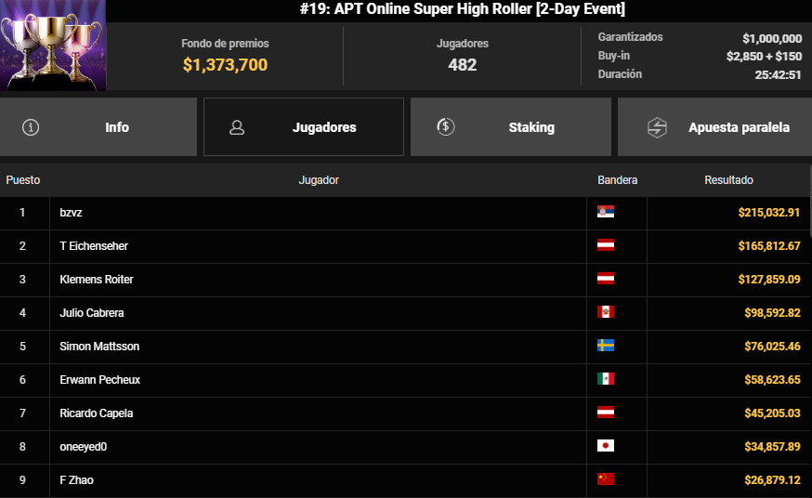This screenshot has width=812, height=498.
Task: Open the Info tab
Action: pos(116,127)
